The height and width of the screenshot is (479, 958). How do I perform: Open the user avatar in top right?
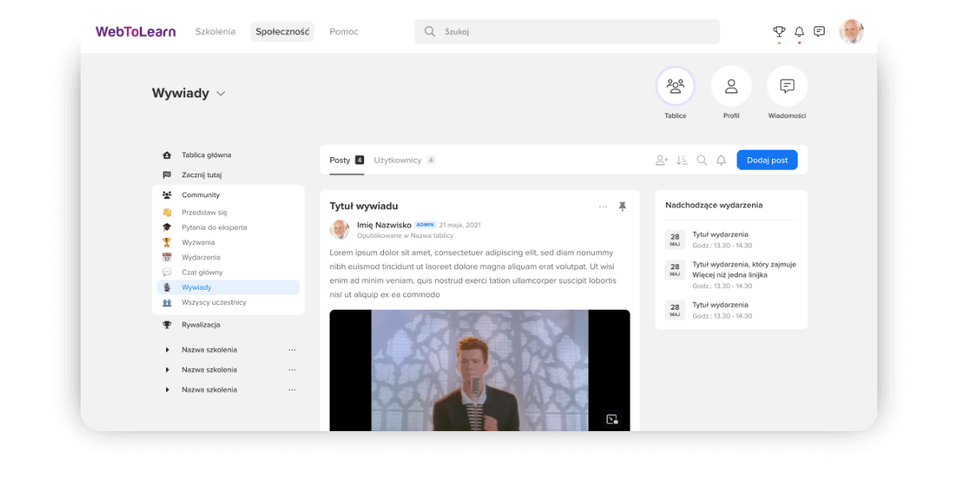click(851, 32)
